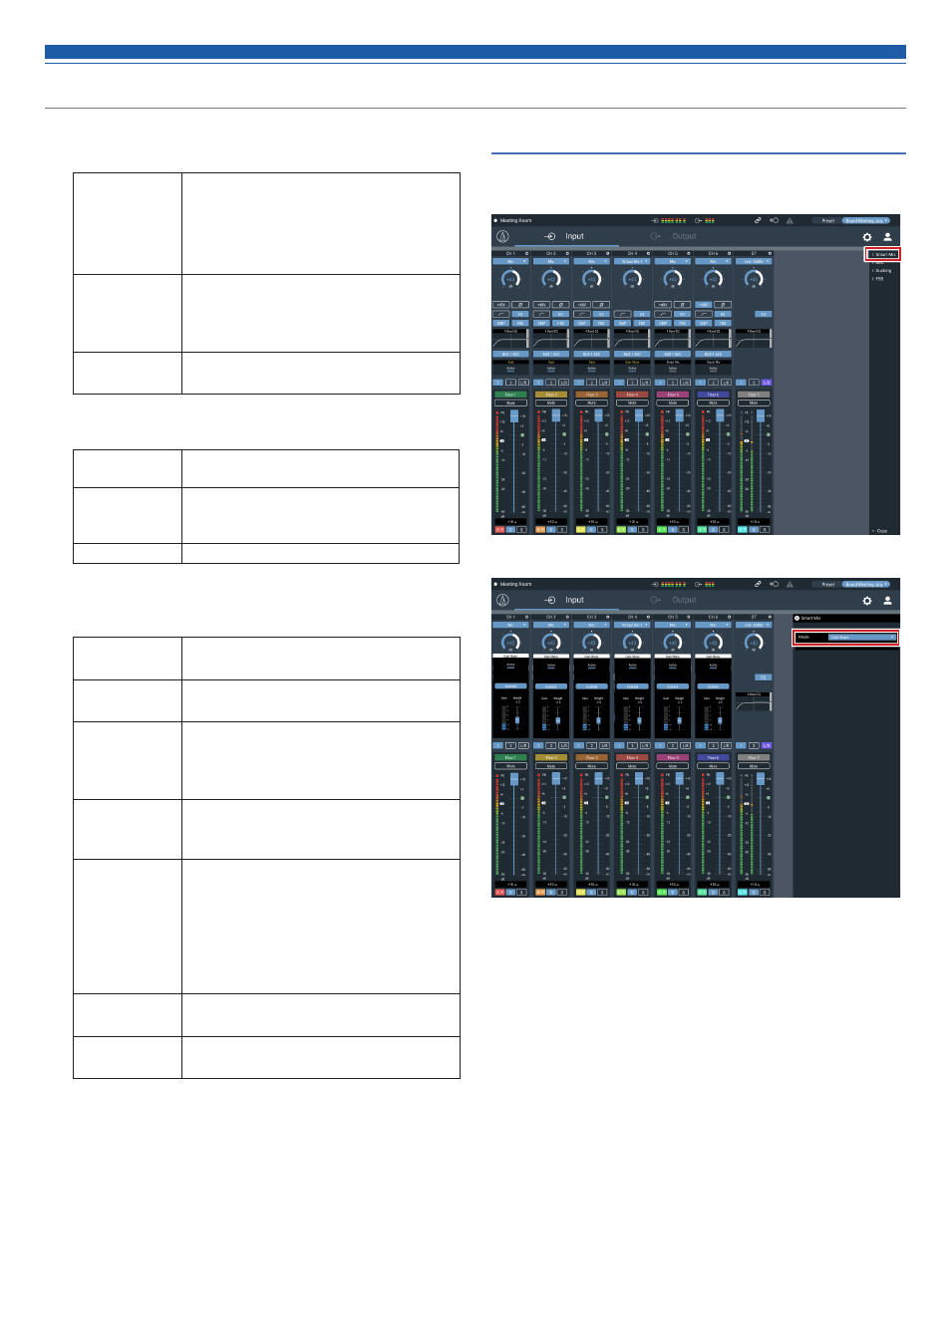Open Board Meeting July preset dropdown, upper mixer
Viewport: 951px width, 1344px height.
coord(866,220)
